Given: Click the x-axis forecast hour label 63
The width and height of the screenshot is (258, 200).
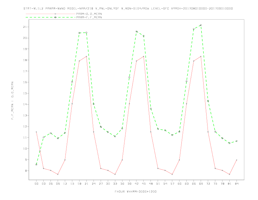Looking at the screenshot, I should click(187, 184).
